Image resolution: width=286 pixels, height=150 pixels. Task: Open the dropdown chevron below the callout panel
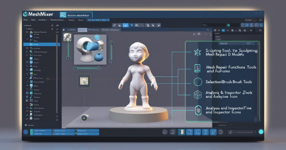pos(231,125)
